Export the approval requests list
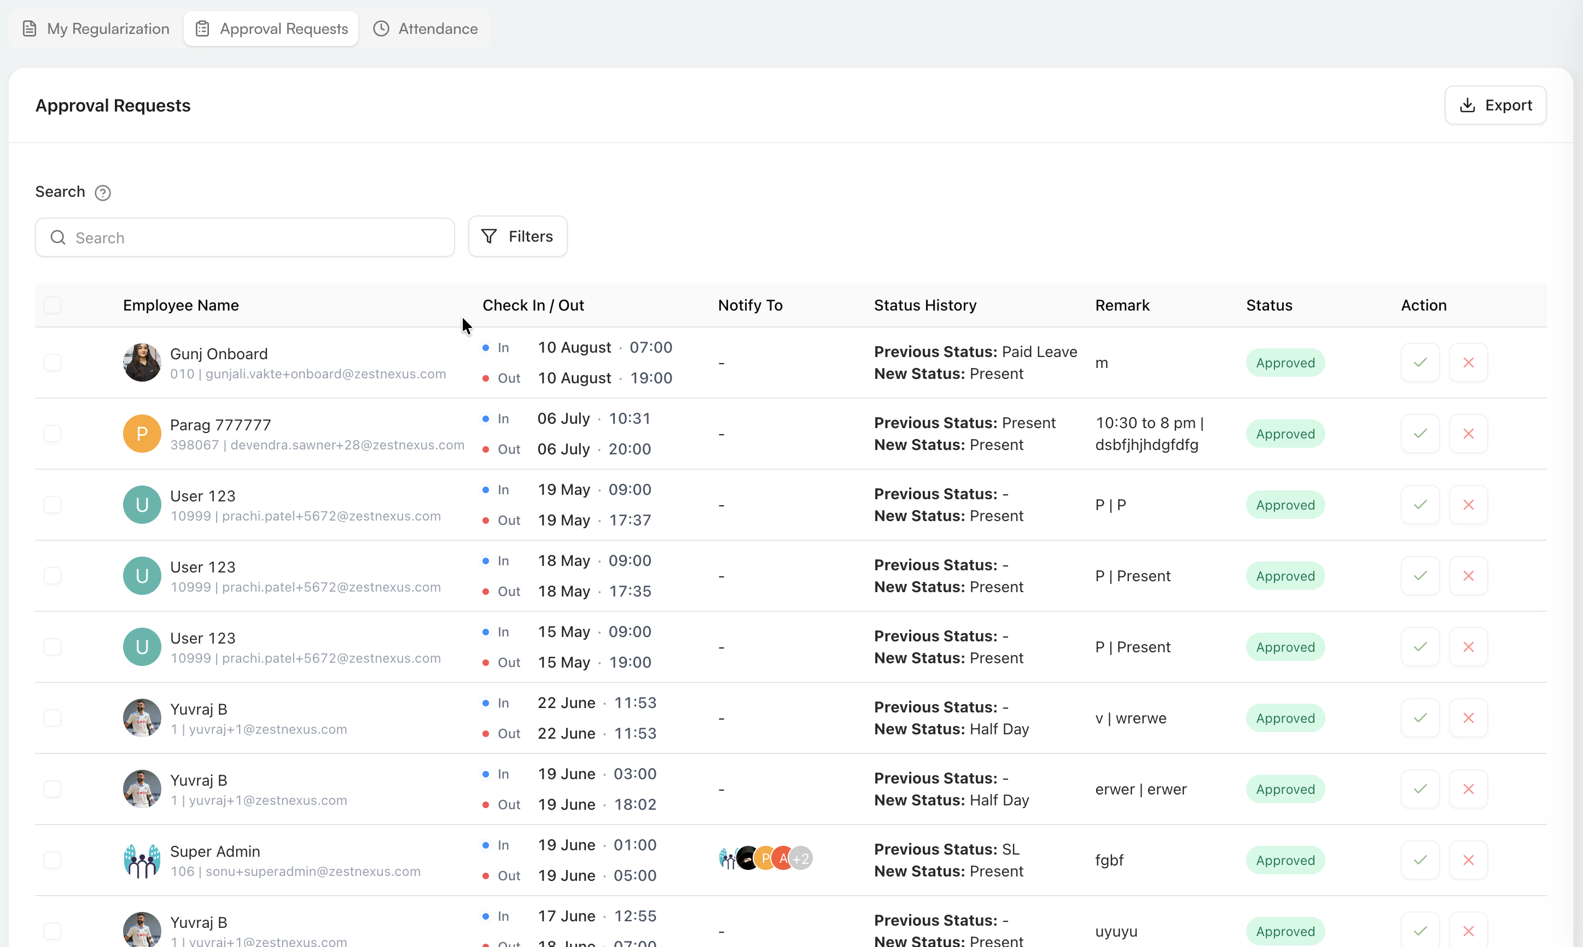 pos(1495,106)
